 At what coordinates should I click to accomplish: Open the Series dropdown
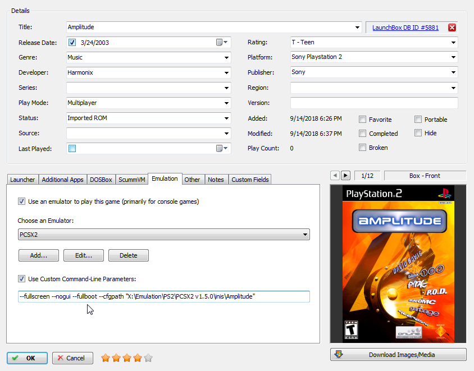(x=226, y=88)
